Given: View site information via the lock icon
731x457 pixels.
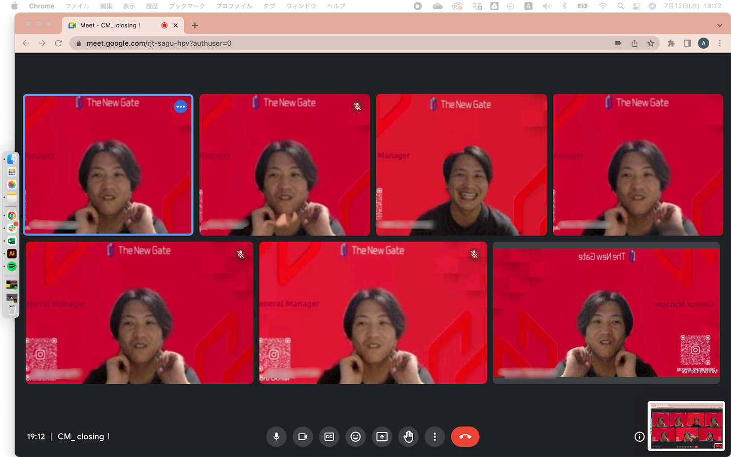Looking at the screenshot, I should [x=78, y=43].
